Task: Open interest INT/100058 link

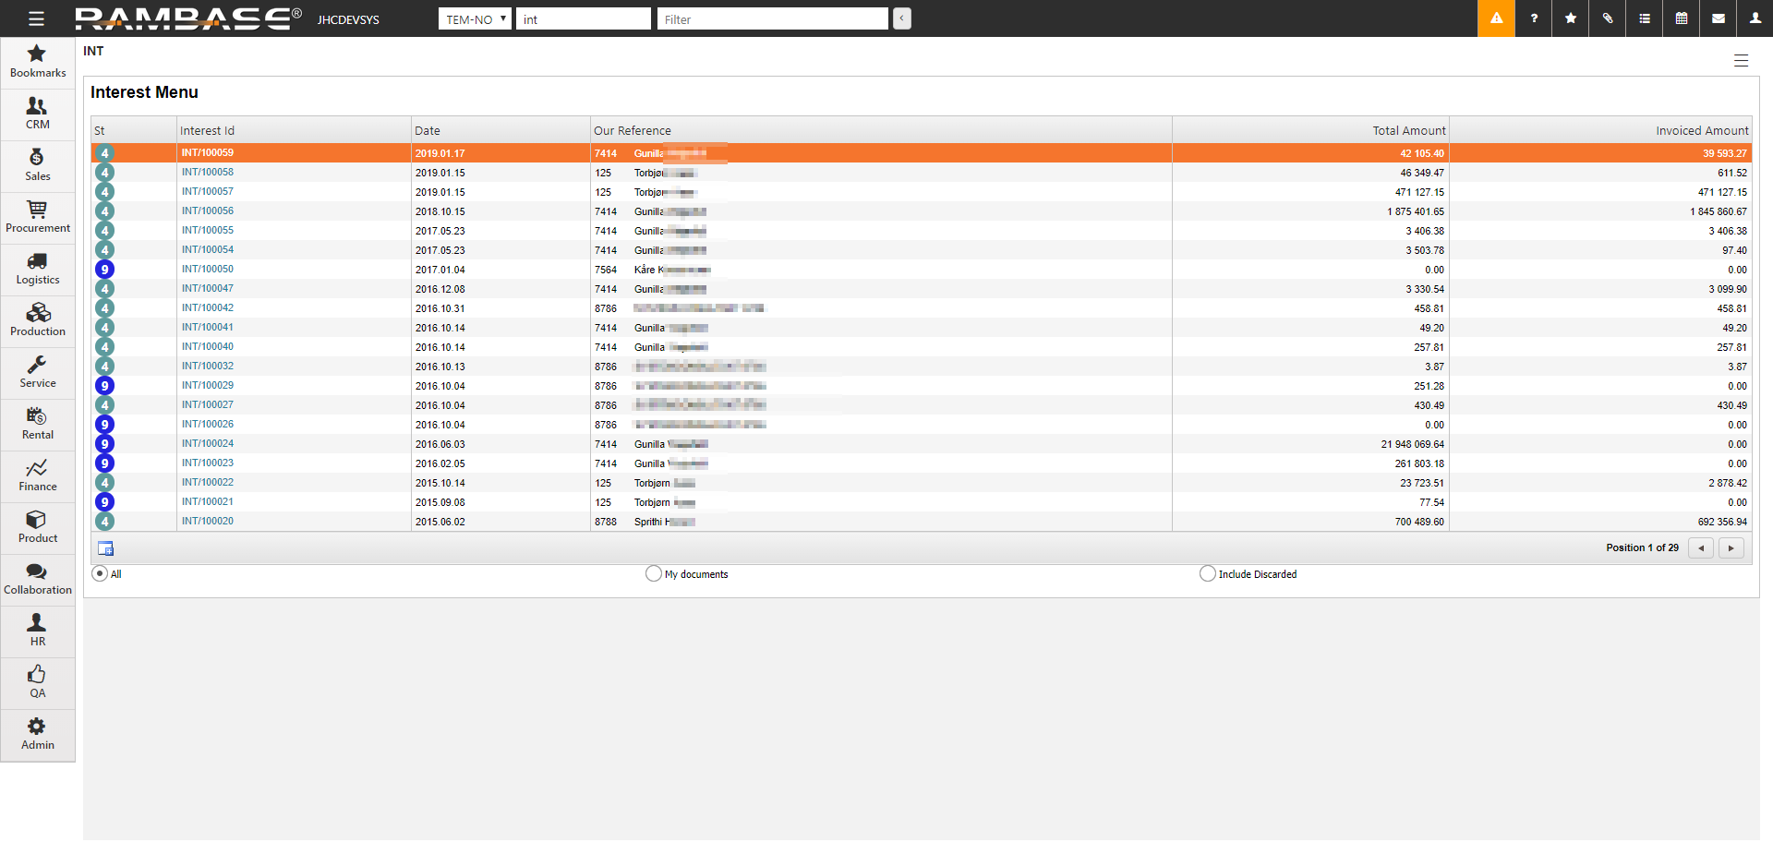Action: click(x=208, y=173)
